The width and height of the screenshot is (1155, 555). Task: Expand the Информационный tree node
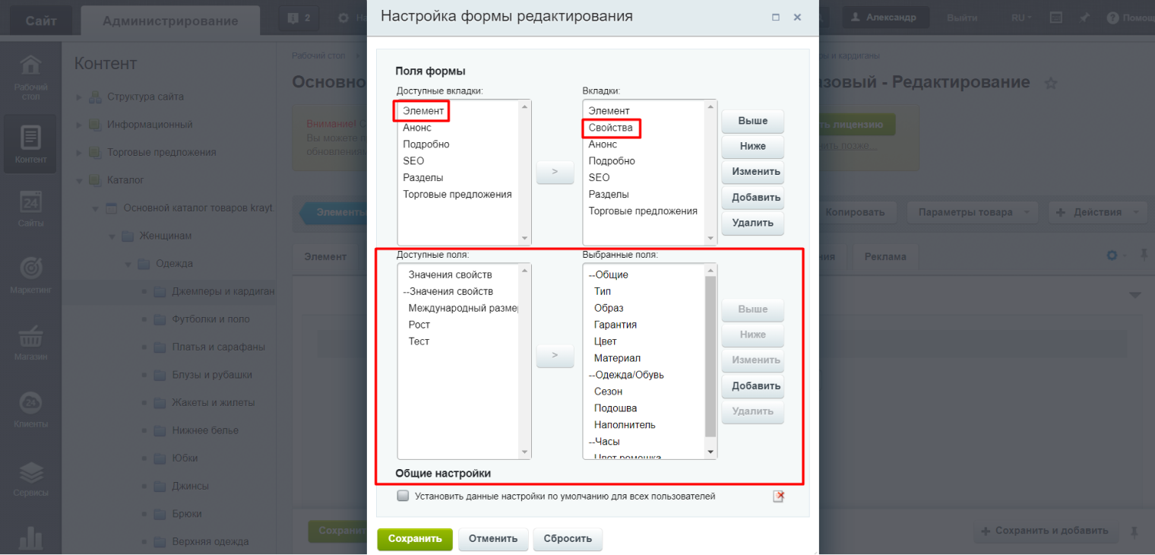79,125
